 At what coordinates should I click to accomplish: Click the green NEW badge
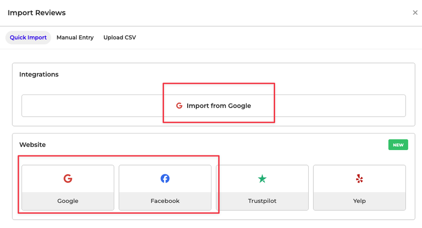pos(398,145)
